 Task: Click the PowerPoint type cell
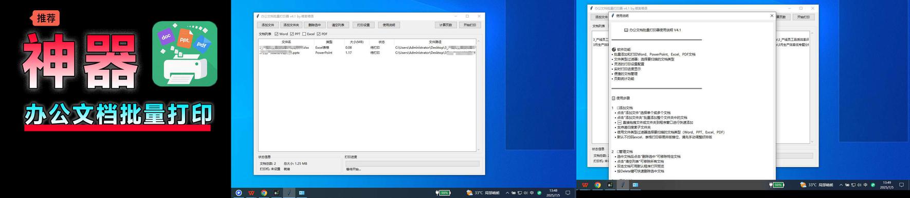324,52
